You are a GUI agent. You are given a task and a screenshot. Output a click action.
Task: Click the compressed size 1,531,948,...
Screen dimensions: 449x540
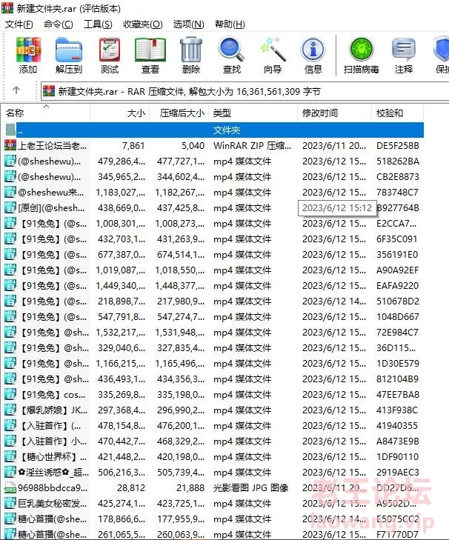(x=180, y=333)
